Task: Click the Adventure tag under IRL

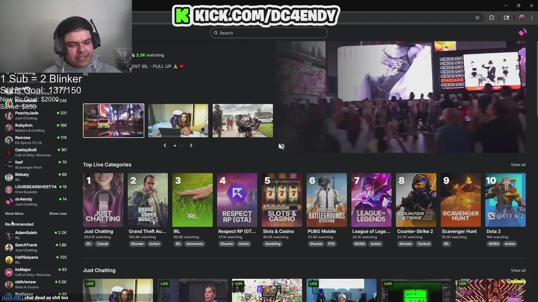Action: pyautogui.click(x=195, y=244)
